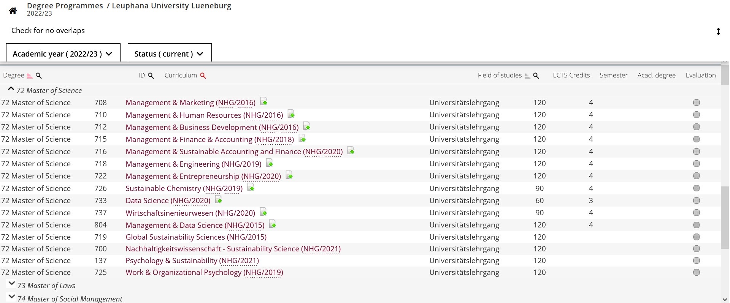The height and width of the screenshot is (303, 730).
Task: Open Management & Marketing (NHG/2016) curriculum
Action: tap(190, 103)
